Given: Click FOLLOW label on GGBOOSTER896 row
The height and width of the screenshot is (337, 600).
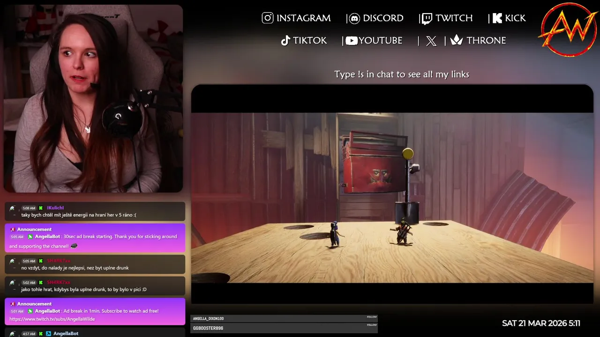Looking at the screenshot, I should click(372, 325).
